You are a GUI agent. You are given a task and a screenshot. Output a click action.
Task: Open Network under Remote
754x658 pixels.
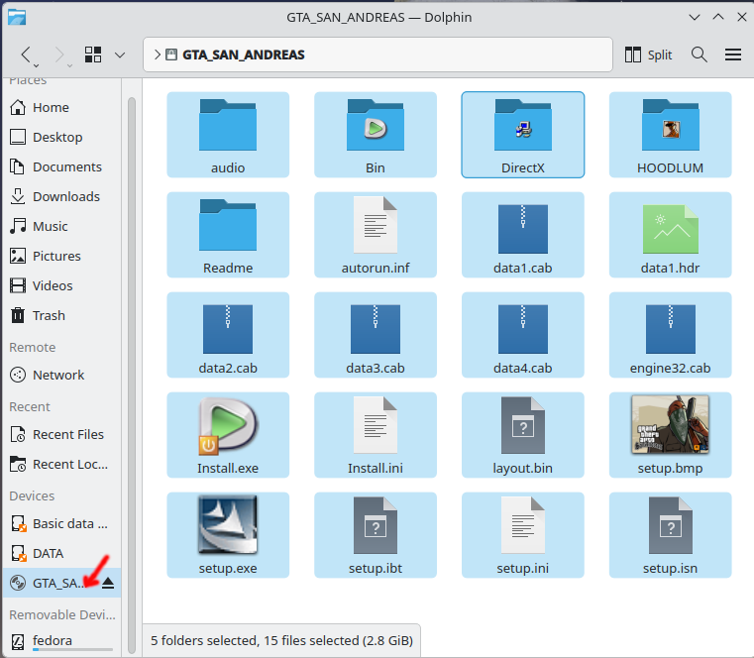[x=61, y=375]
